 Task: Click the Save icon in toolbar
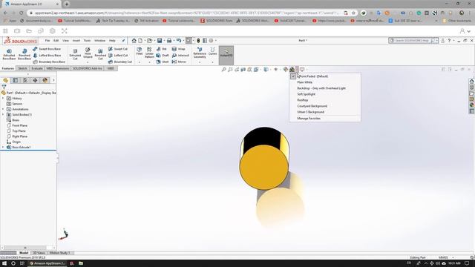point(160,41)
